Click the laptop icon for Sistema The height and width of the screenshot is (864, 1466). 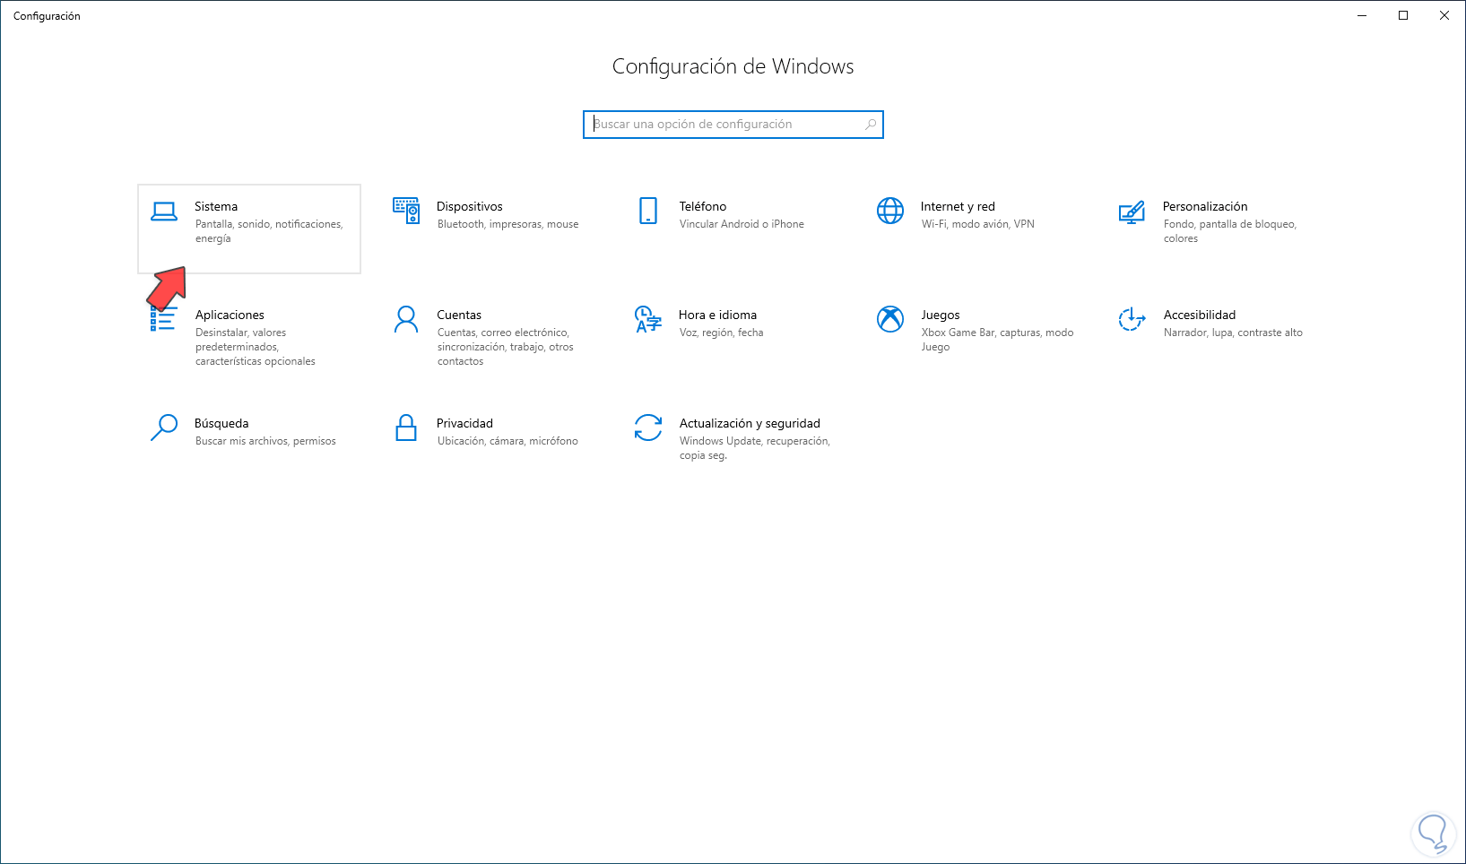pyautogui.click(x=164, y=212)
